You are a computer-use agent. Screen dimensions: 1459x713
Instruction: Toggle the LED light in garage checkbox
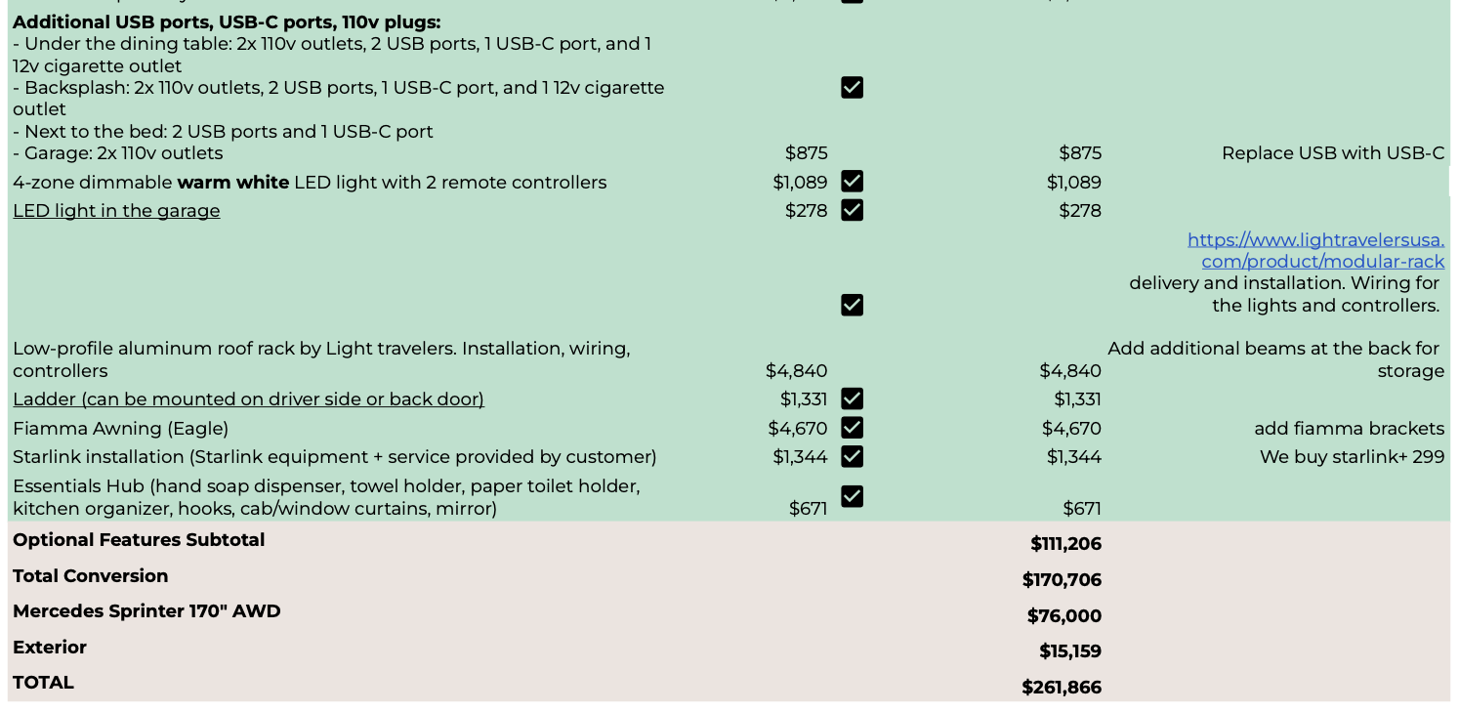click(x=852, y=210)
